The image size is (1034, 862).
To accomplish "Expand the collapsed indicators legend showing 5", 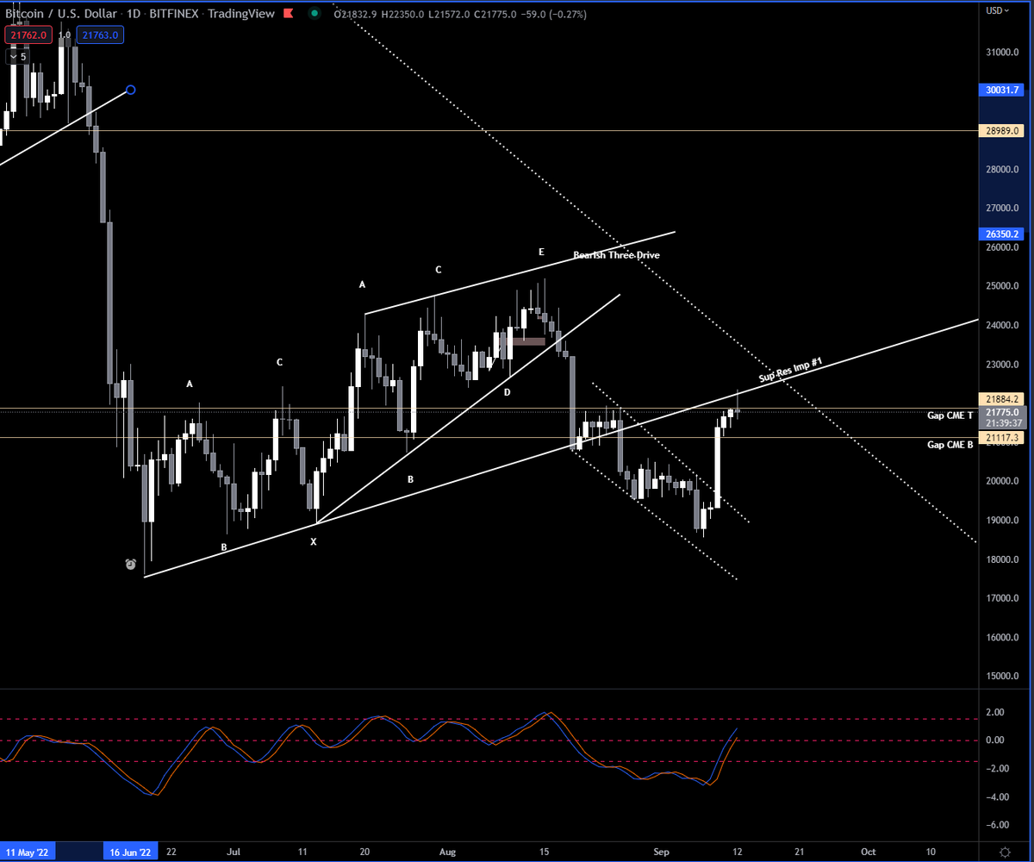I will coord(18,57).
